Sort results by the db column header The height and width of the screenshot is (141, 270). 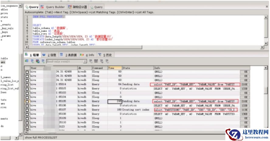pyautogui.click(x=85, y=68)
